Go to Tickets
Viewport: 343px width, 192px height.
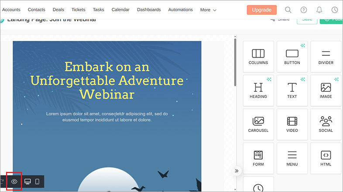pos(78,10)
